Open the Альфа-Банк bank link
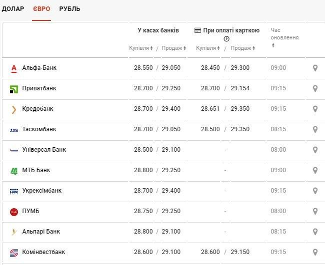 [x=39, y=68]
